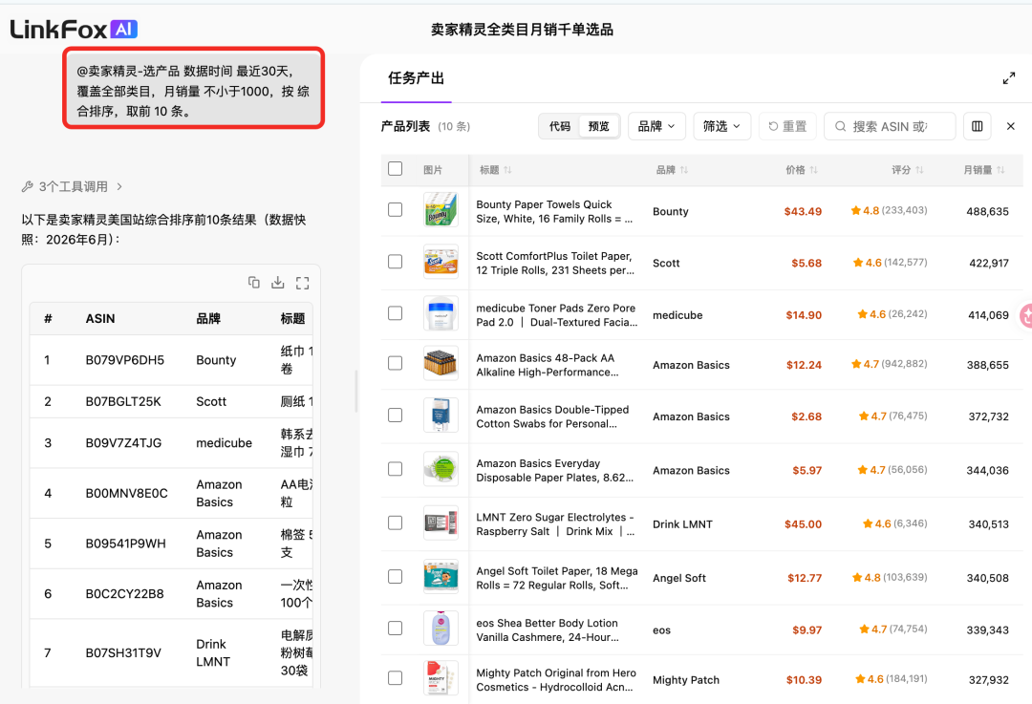Click the Angel Soft Toilet Paper title
Viewport: 1032px width, 704px height.
point(557,578)
